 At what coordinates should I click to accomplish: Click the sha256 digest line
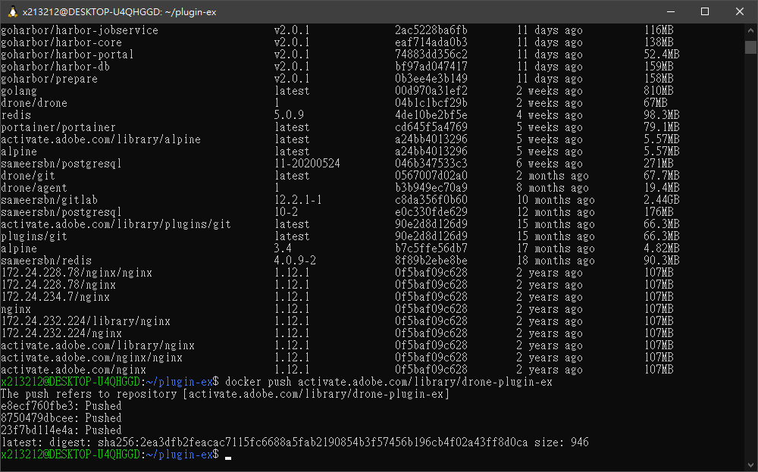coord(295,442)
